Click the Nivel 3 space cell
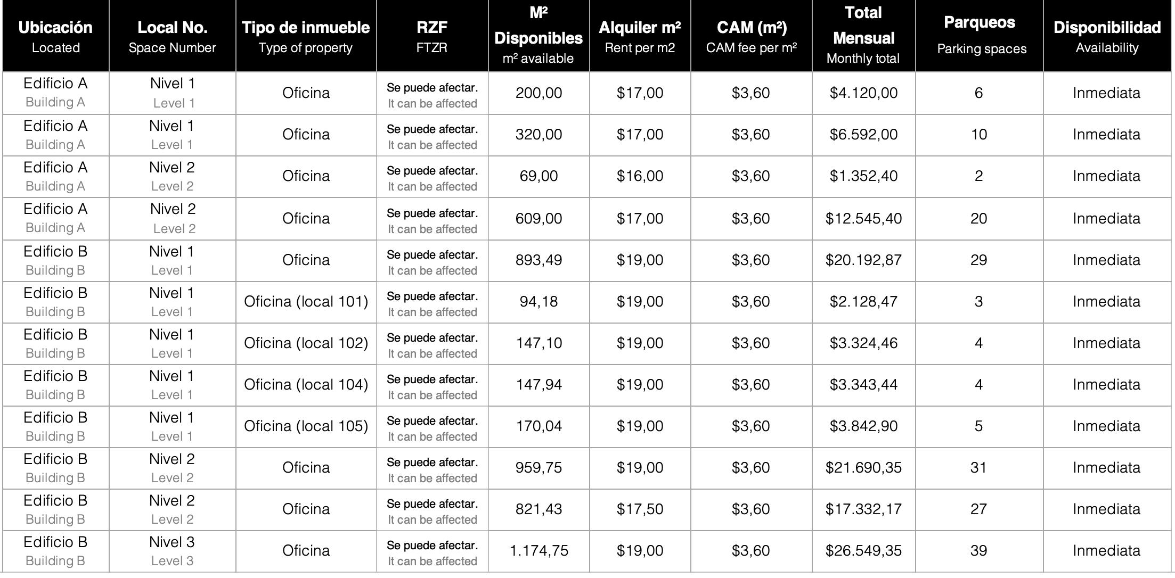Viewport: 1175px width, 578px height. [x=172, y=551]
